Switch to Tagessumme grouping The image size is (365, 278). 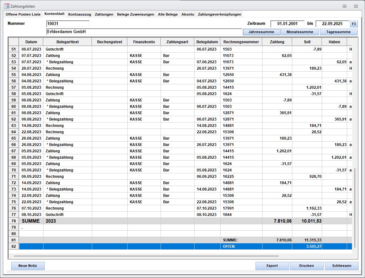[338, 32]
